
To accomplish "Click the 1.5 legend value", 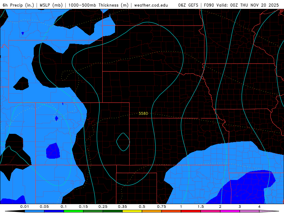I will [201, 207].
